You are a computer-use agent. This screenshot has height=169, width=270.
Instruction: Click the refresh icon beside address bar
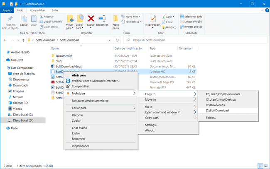click(x=117, y=40)
